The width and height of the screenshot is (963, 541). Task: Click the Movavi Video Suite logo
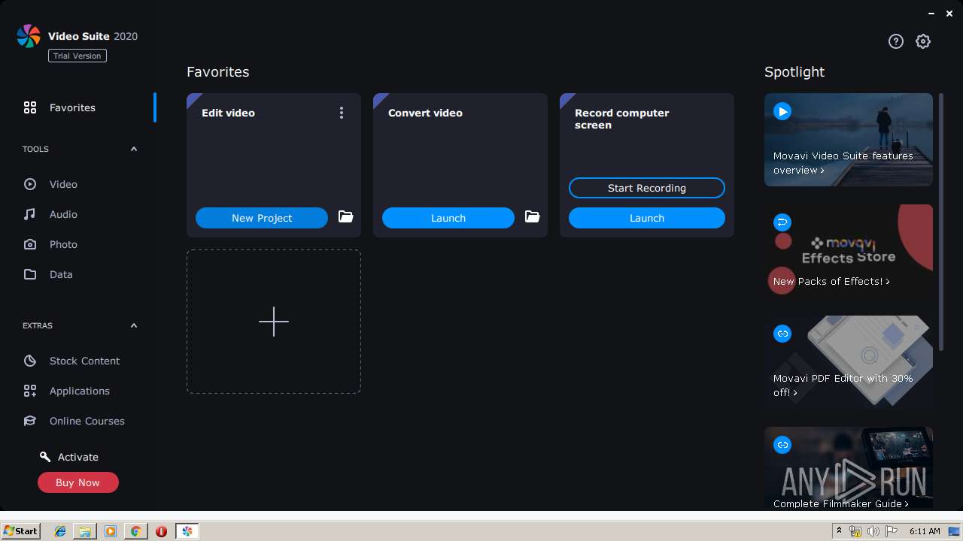(x=29, y=36)
